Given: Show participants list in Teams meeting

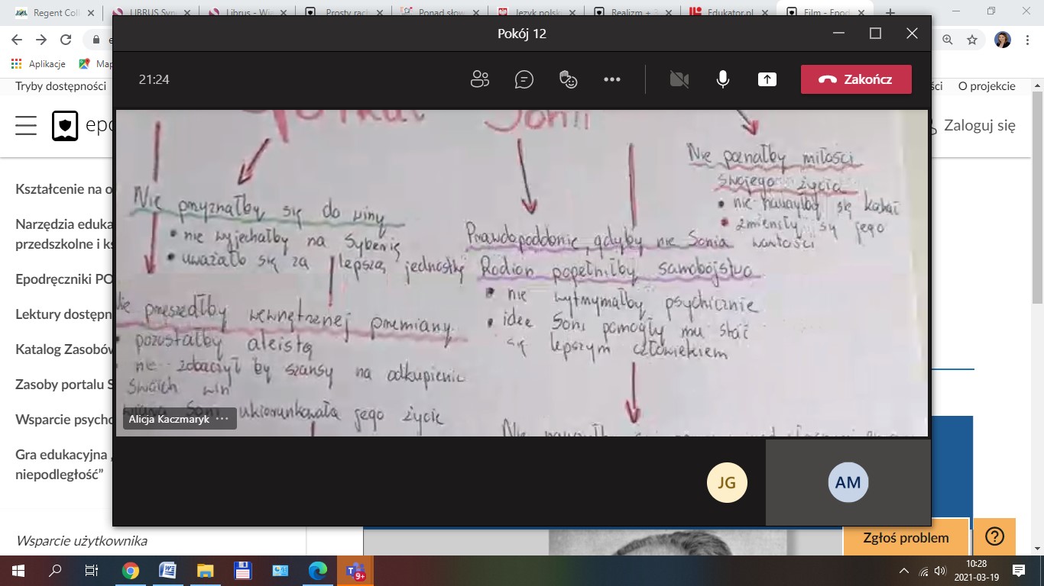Looking at the screenshot, I should (480, 79).
